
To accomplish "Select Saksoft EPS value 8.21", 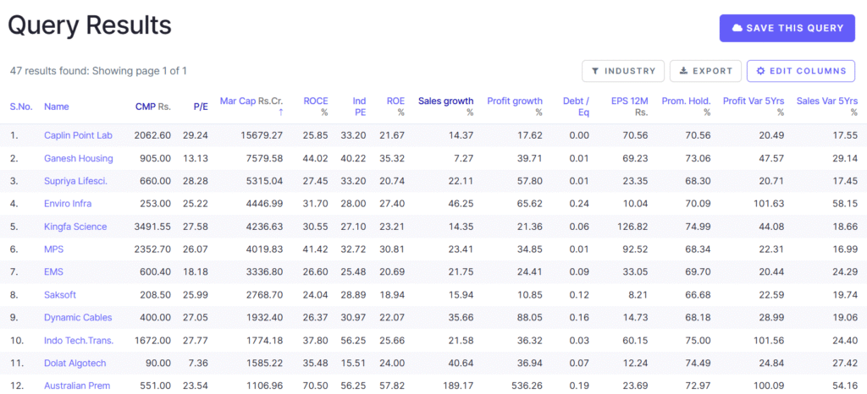I will coord(638,295).
